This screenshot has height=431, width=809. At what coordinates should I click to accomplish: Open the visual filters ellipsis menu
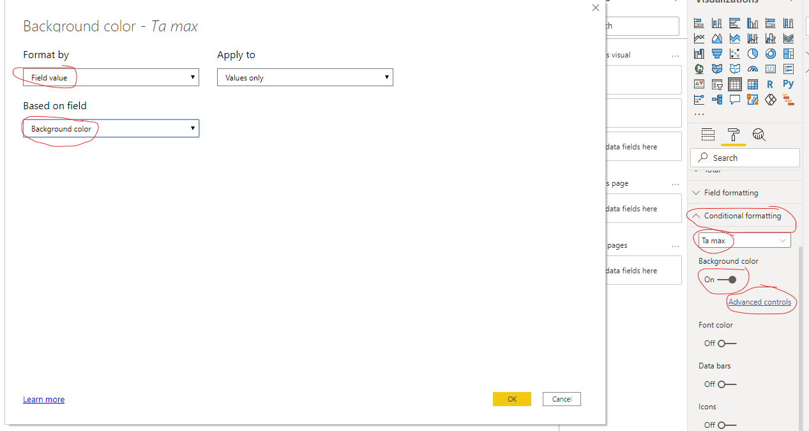[676, 56]
